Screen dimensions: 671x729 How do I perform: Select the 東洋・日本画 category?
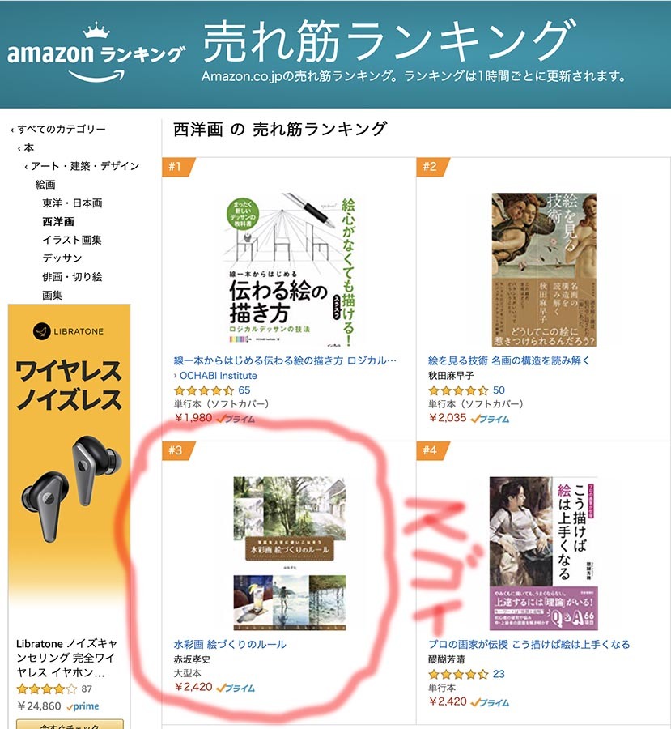click(x=72, y=202)
